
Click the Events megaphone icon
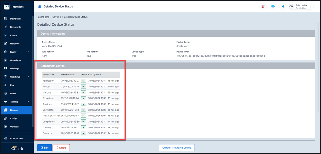[x=6, y=35]
